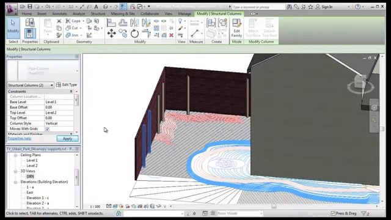Screen dimensions: 391x220
Task: Open Type Properties from ribbon
Action: (30, 23)
